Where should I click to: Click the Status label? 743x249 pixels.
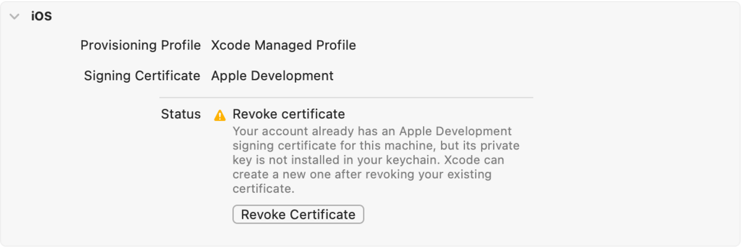click(x=181, y=114)
